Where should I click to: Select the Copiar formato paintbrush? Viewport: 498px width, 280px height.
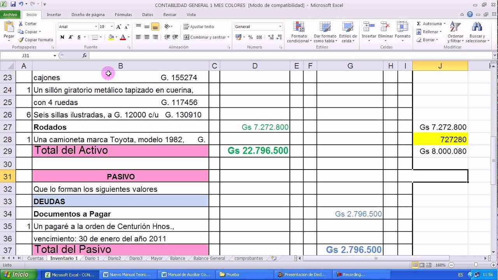point(35,40)
